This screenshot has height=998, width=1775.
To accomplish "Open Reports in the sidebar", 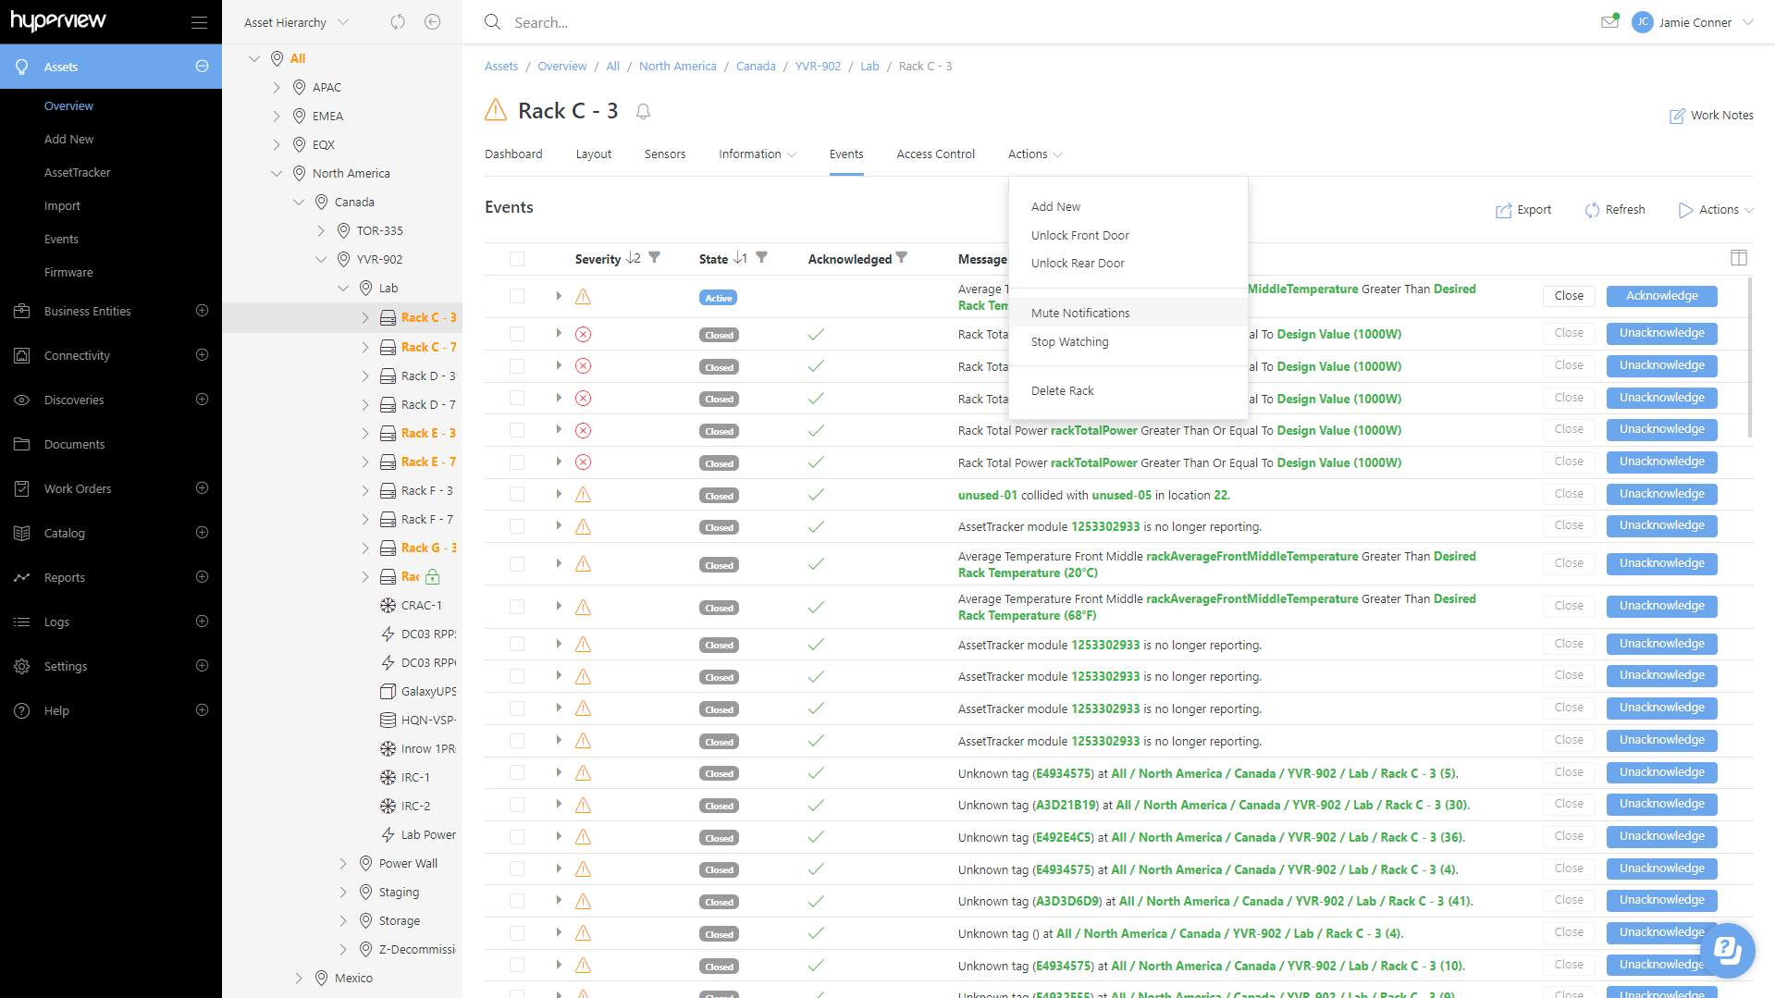I will pos(65,577).
